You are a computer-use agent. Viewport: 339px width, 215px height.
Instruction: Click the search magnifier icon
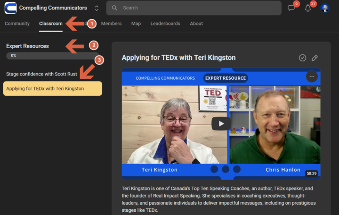click(114, 8)
